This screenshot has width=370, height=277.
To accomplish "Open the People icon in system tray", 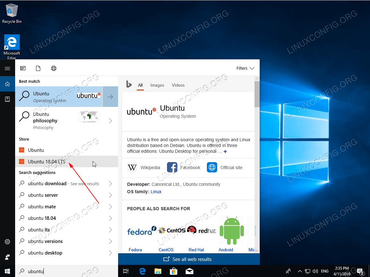I will click(x=288, y=271).
